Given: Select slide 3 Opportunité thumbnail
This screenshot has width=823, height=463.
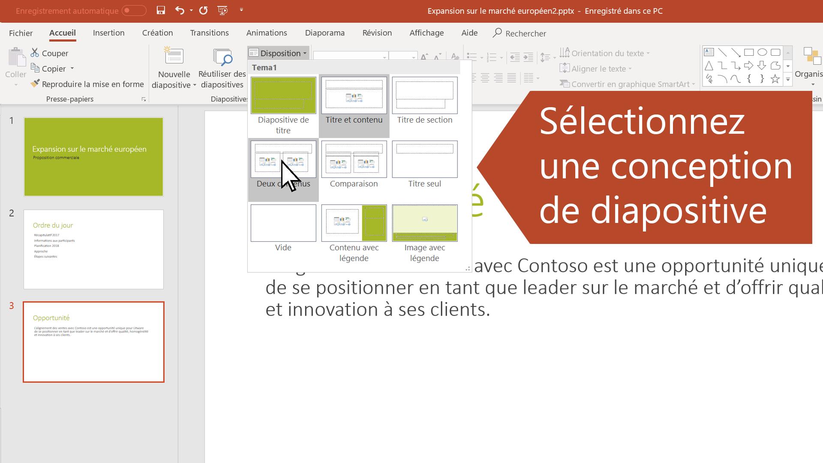Looking at the screenshot, I should (93, 342).
